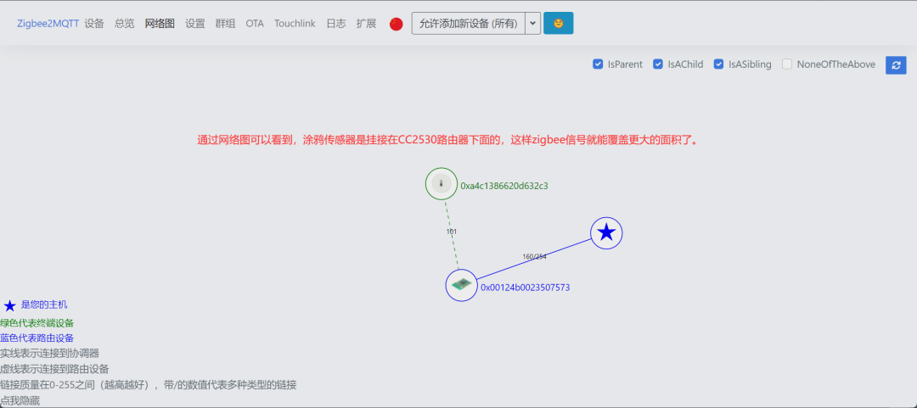
Task: Click the red annotation text about CC2530路由器
Action: click(447, 140)
